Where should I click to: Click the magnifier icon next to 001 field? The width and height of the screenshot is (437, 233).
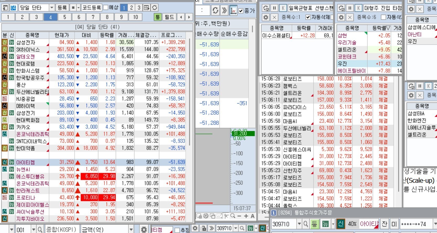coord(40,230)
